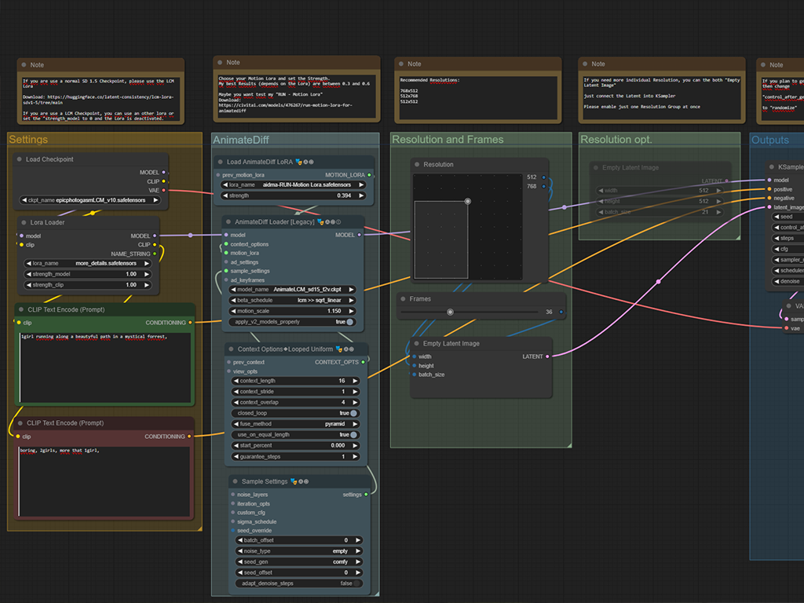Click the Resolution 2D pad handle
This screenshot has width=804, height=603.
(468, 202)
